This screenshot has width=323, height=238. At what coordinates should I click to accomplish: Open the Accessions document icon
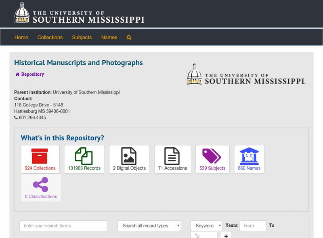[172, 156]
